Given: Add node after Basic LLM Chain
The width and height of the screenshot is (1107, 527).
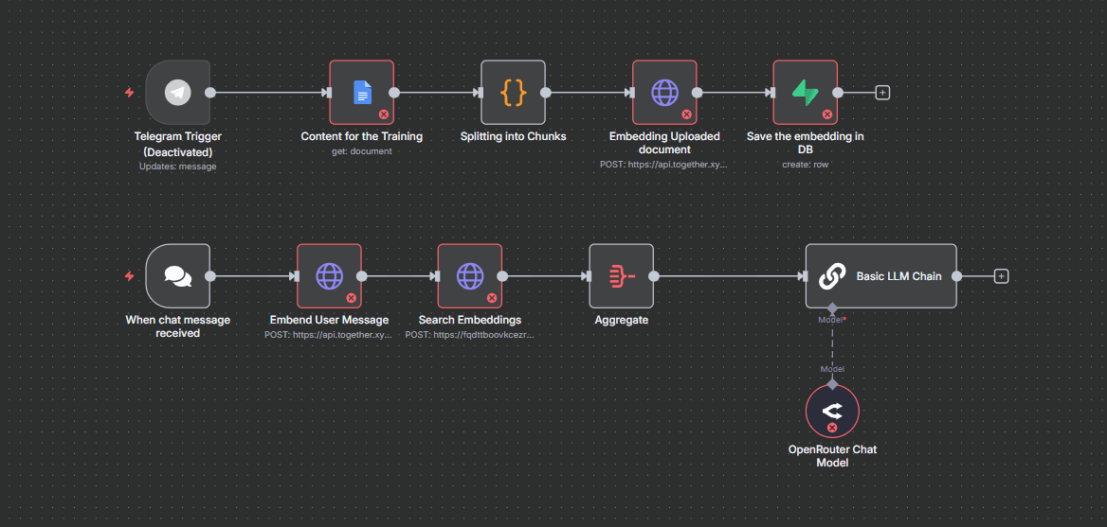Looking at the screenshot, I should [x=1001, y=276].
